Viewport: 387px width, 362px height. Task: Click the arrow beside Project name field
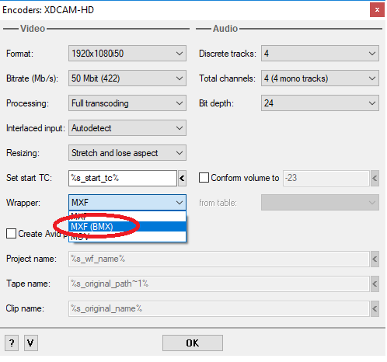[375, 259]
